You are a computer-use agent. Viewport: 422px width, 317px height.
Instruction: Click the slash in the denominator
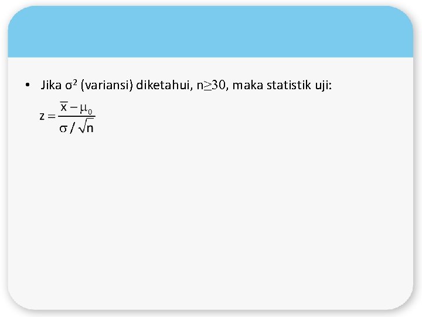coord(72,128)
